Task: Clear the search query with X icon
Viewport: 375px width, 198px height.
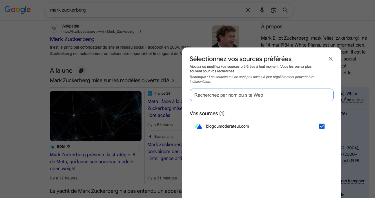Action: (x=248, y=10)
